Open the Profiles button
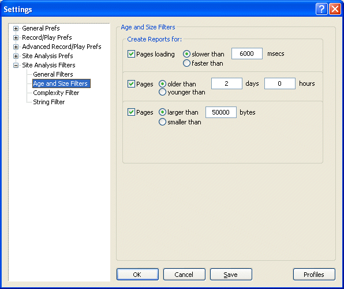 pyautogui.click(x=314, y=275)
